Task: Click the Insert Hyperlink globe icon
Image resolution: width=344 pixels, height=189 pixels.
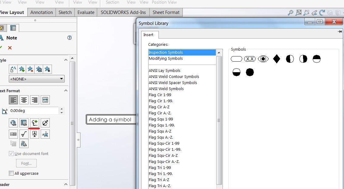Action: [x=13, y=123]
